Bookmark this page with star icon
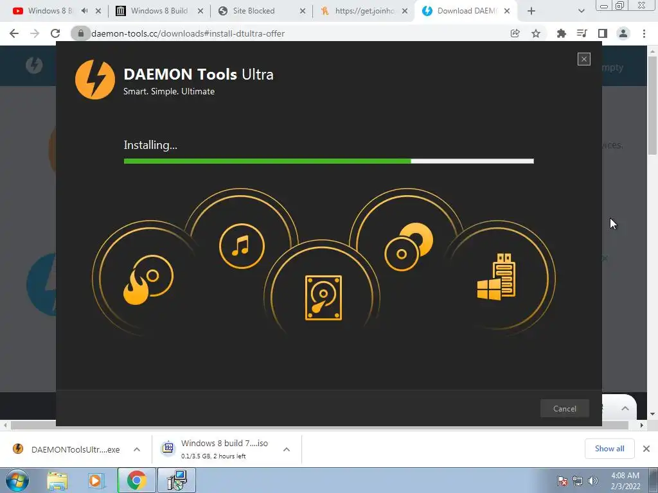 click(x=536, y=33)
